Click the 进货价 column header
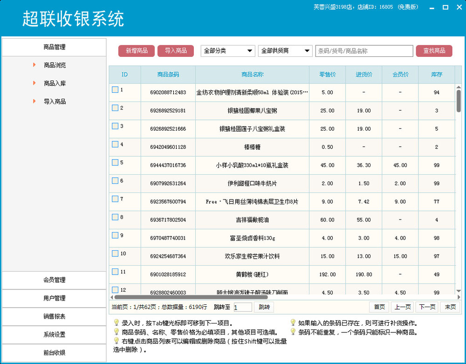 364,75
